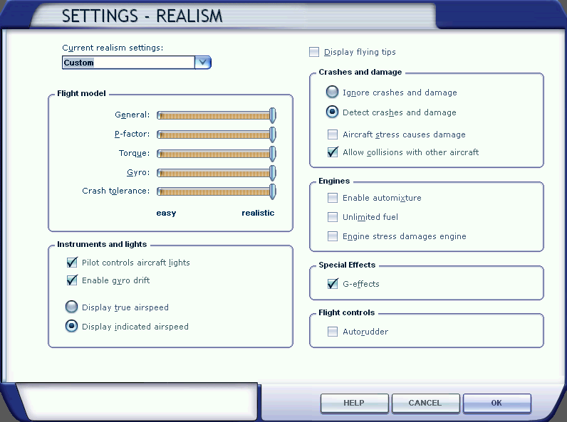The height and width of the screenshot is (422, 567).
Task: Select Detect crashes and damage
Action: 332,112
